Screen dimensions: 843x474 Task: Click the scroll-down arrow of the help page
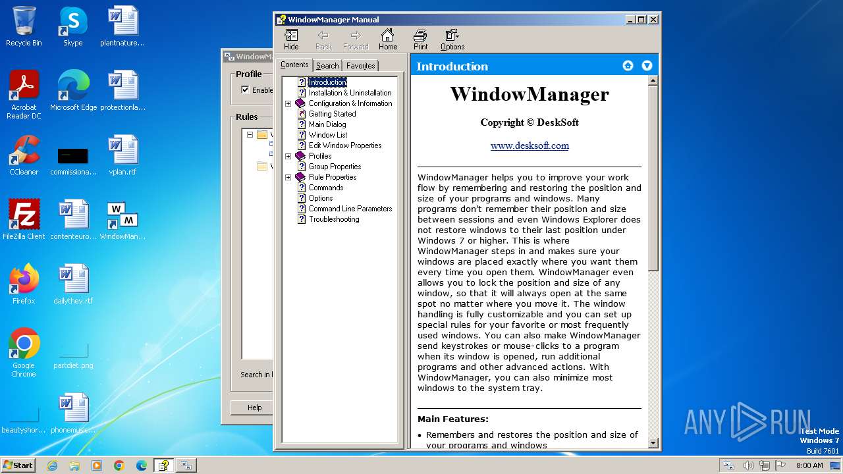(x=653, y=444)
